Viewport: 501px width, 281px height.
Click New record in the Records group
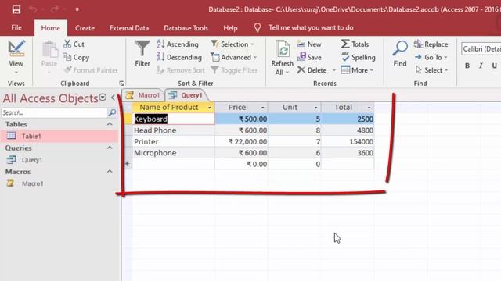click(x=309, y=44)
